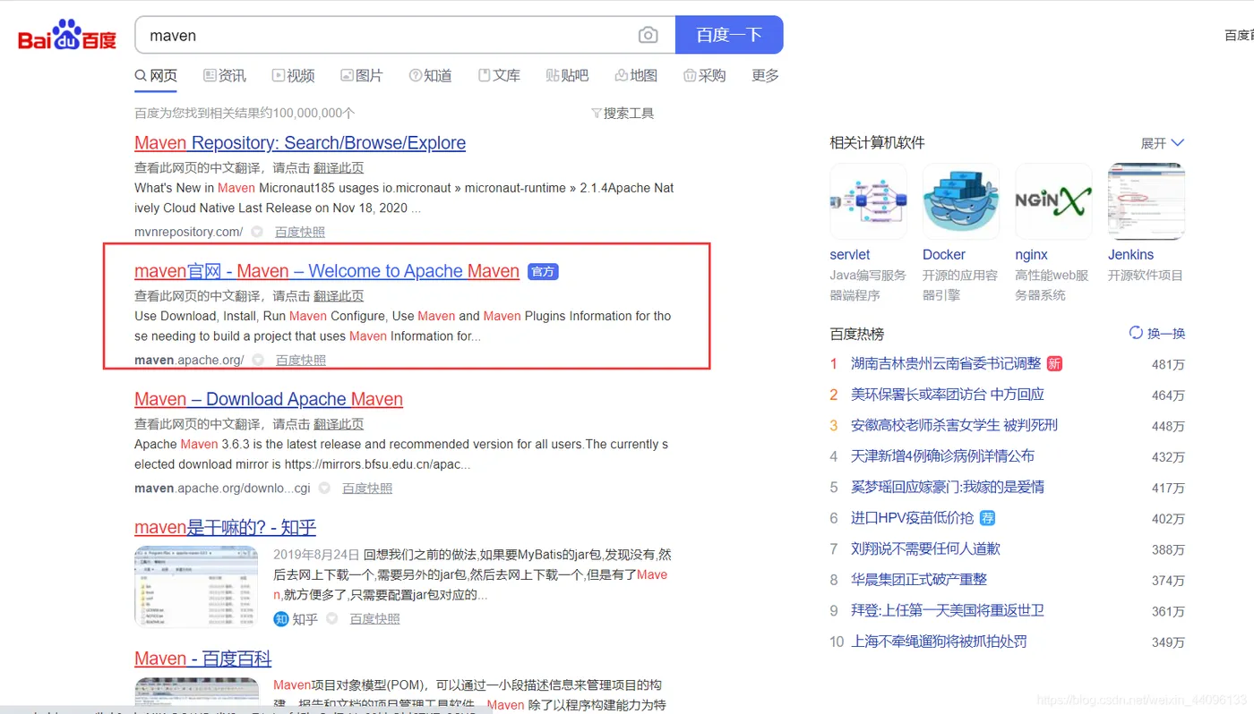This screenshot has height=714, width=1254.
Task: Switch to the 资讯 tab
Action: point(225,76)
